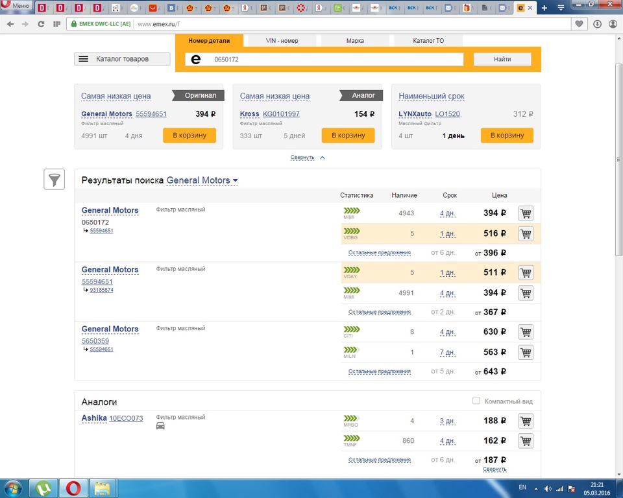This screenshot has width=623, height=498.
Task: Switch to Каталог ТО tab
Action: point(428,40)
